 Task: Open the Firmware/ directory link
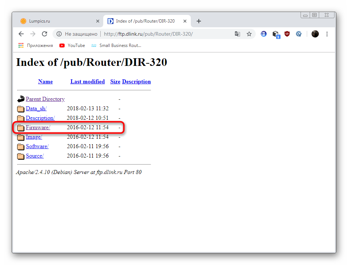tap(38, 127)
